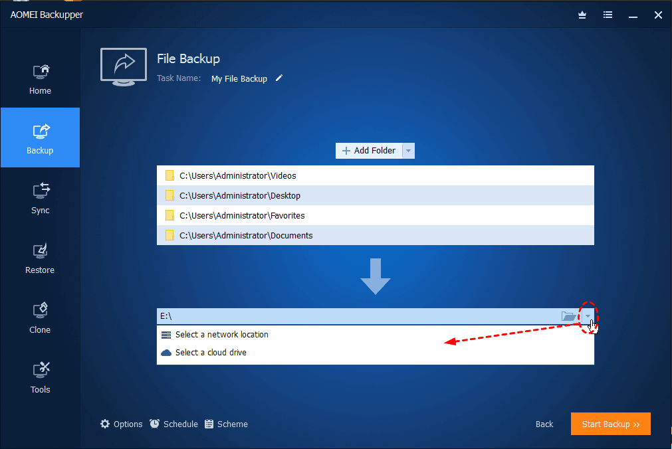Open the Home section in sidebar
The height and width of the screenshot is (449, 672).
point(41,79)
